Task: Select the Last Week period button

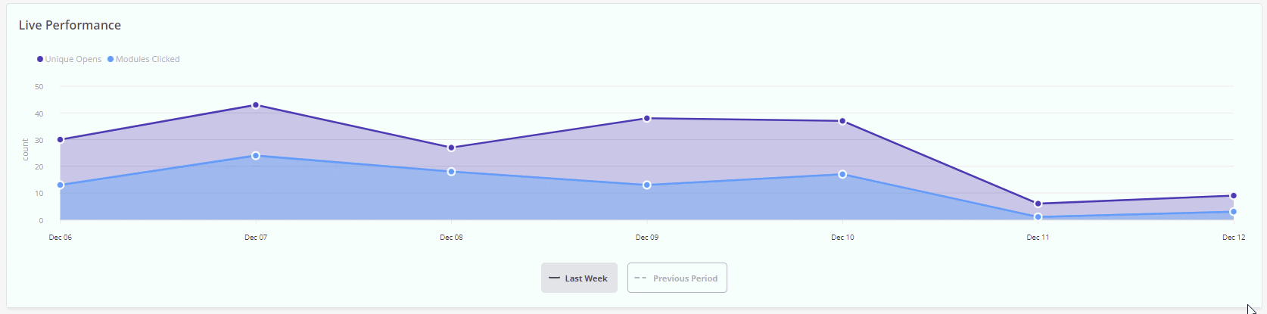Action: (x=579, y=278)
